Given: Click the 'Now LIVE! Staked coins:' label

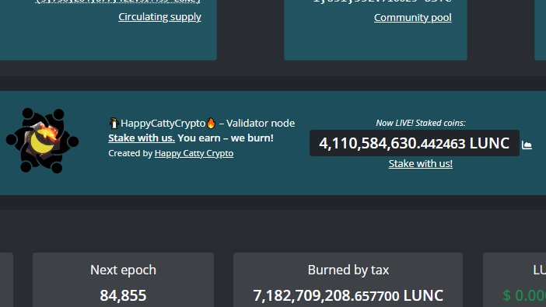Looking at the screenshot, I should click(421, 123).
